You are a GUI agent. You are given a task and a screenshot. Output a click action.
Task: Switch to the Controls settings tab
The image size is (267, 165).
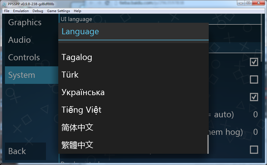[x=31, y=58]
